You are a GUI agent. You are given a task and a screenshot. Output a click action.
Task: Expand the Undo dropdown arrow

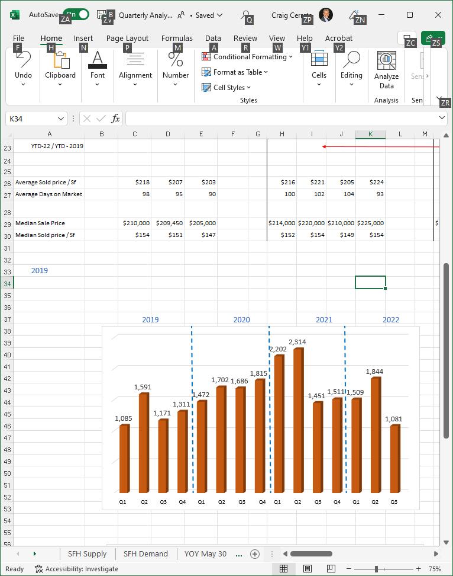[23, 85]
